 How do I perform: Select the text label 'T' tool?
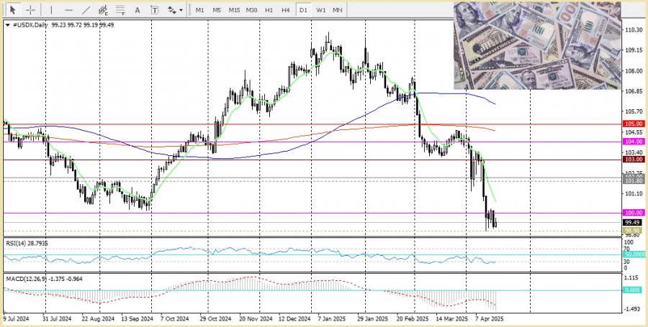tap(155, 10)
